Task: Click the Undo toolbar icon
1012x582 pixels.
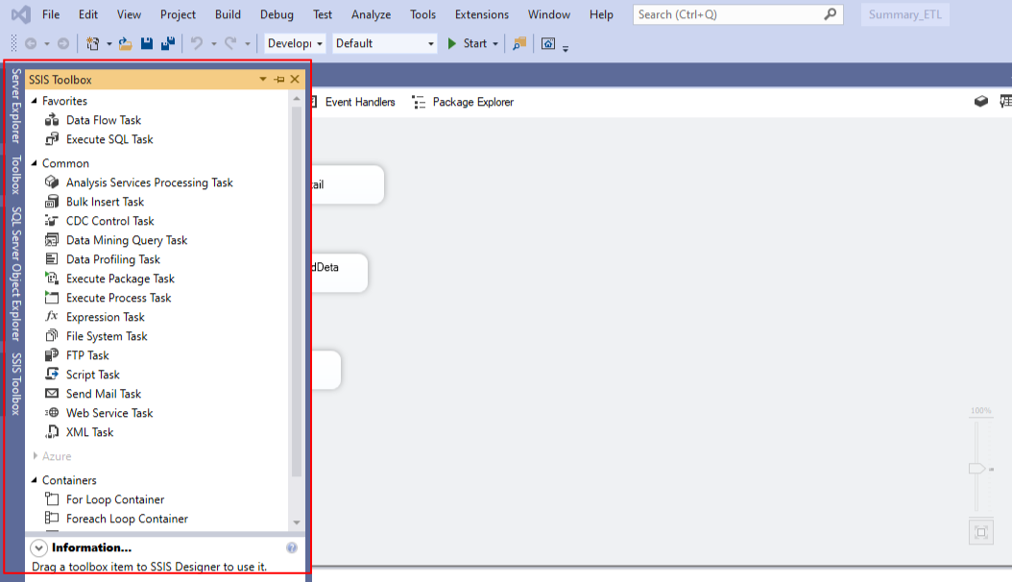Action: pos(197,44)
